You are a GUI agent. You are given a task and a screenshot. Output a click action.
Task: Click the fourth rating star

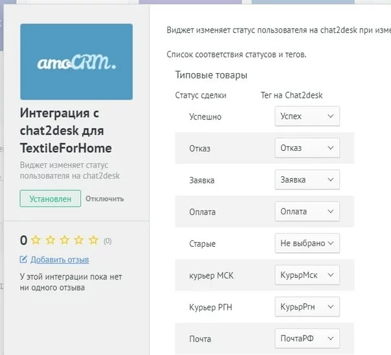click(78, 240)
